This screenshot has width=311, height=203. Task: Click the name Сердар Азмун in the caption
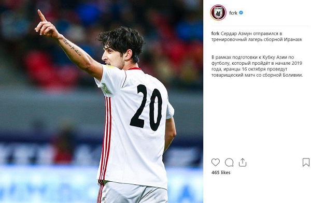(236, 34)
